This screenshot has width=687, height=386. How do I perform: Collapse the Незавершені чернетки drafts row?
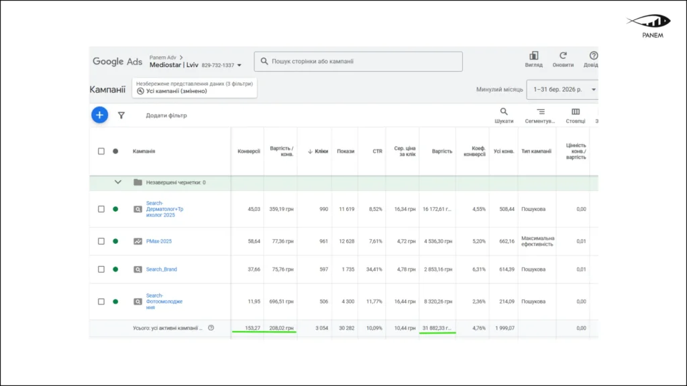(118, 182)
